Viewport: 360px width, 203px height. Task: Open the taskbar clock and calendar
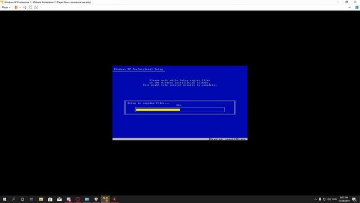(344, 199)
